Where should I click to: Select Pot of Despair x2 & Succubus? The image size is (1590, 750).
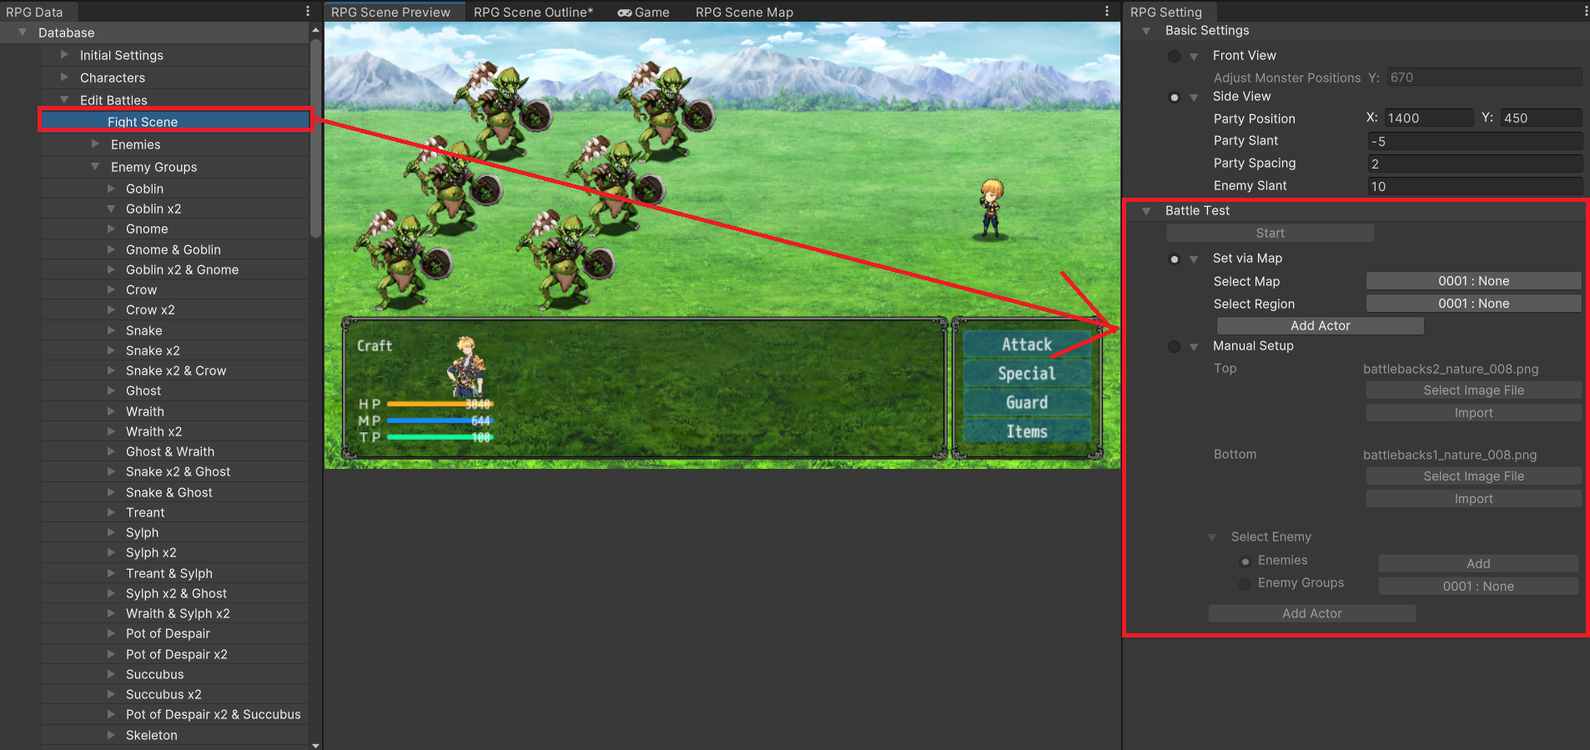tap(213, 714)
